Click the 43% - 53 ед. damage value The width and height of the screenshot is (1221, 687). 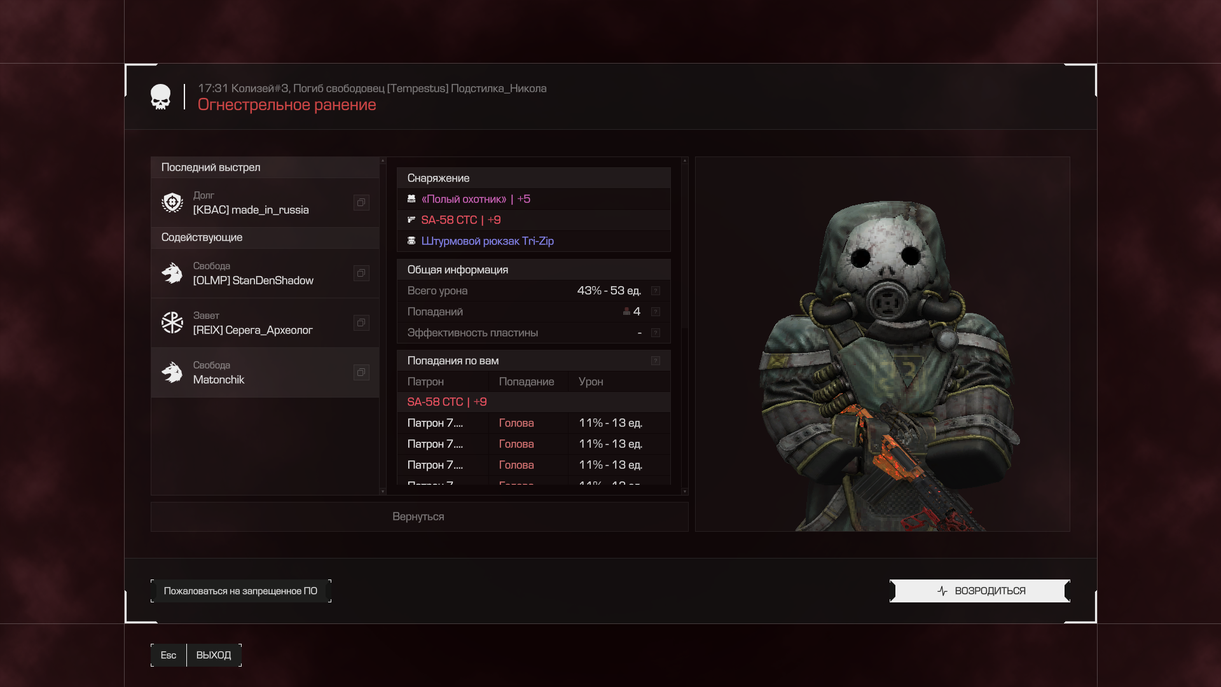coord(609,291)
